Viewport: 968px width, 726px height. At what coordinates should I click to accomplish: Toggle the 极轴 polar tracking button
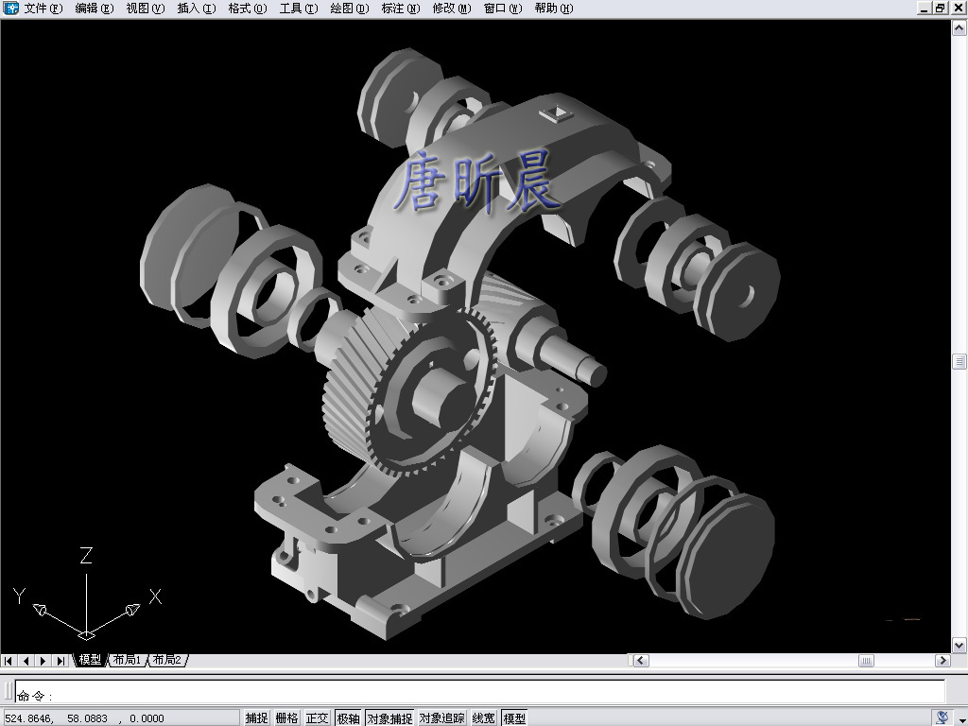[x=348, y=718]
